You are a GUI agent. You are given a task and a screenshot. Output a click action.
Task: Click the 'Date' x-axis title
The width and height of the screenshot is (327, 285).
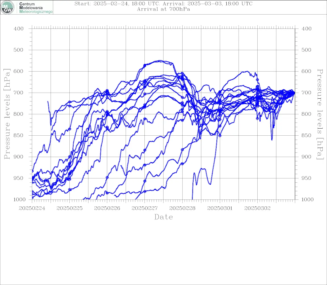pos(163,217)
